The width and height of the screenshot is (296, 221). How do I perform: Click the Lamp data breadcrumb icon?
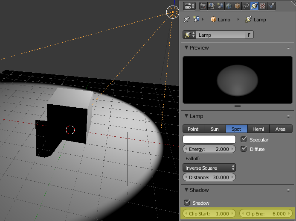(248, 20)
